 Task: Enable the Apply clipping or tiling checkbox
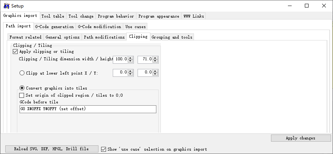click(x=15, y=52)
